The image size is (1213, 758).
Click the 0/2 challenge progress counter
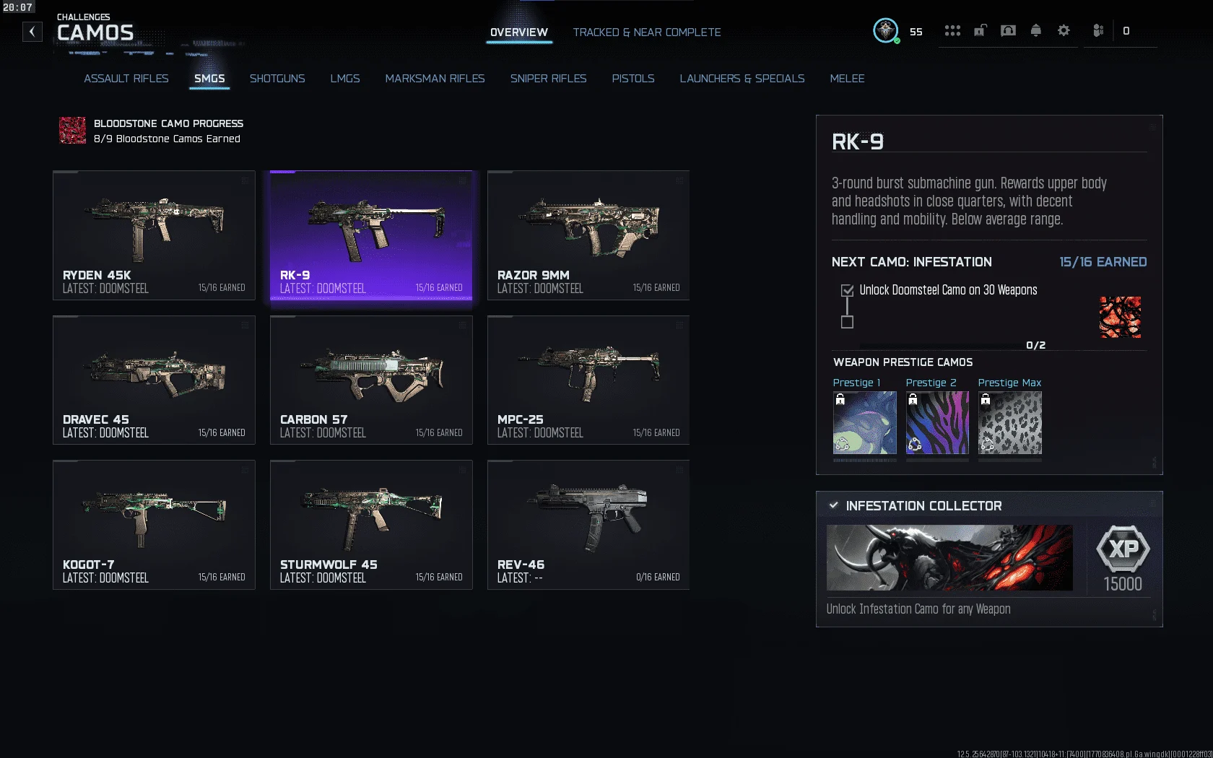1035,345
